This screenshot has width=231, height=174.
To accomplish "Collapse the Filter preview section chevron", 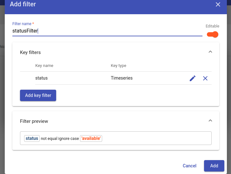I will pyautogui.click(x=210, y=121).
